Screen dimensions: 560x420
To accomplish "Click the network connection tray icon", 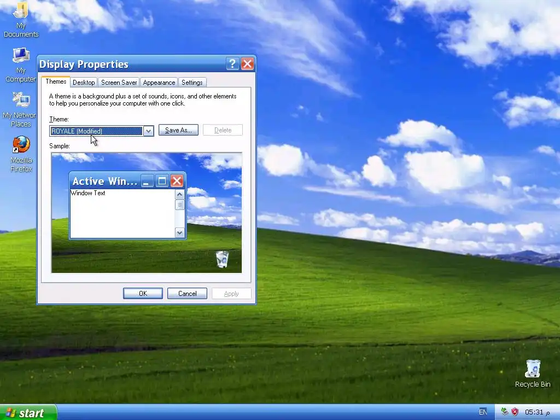I will coord(505,412).
